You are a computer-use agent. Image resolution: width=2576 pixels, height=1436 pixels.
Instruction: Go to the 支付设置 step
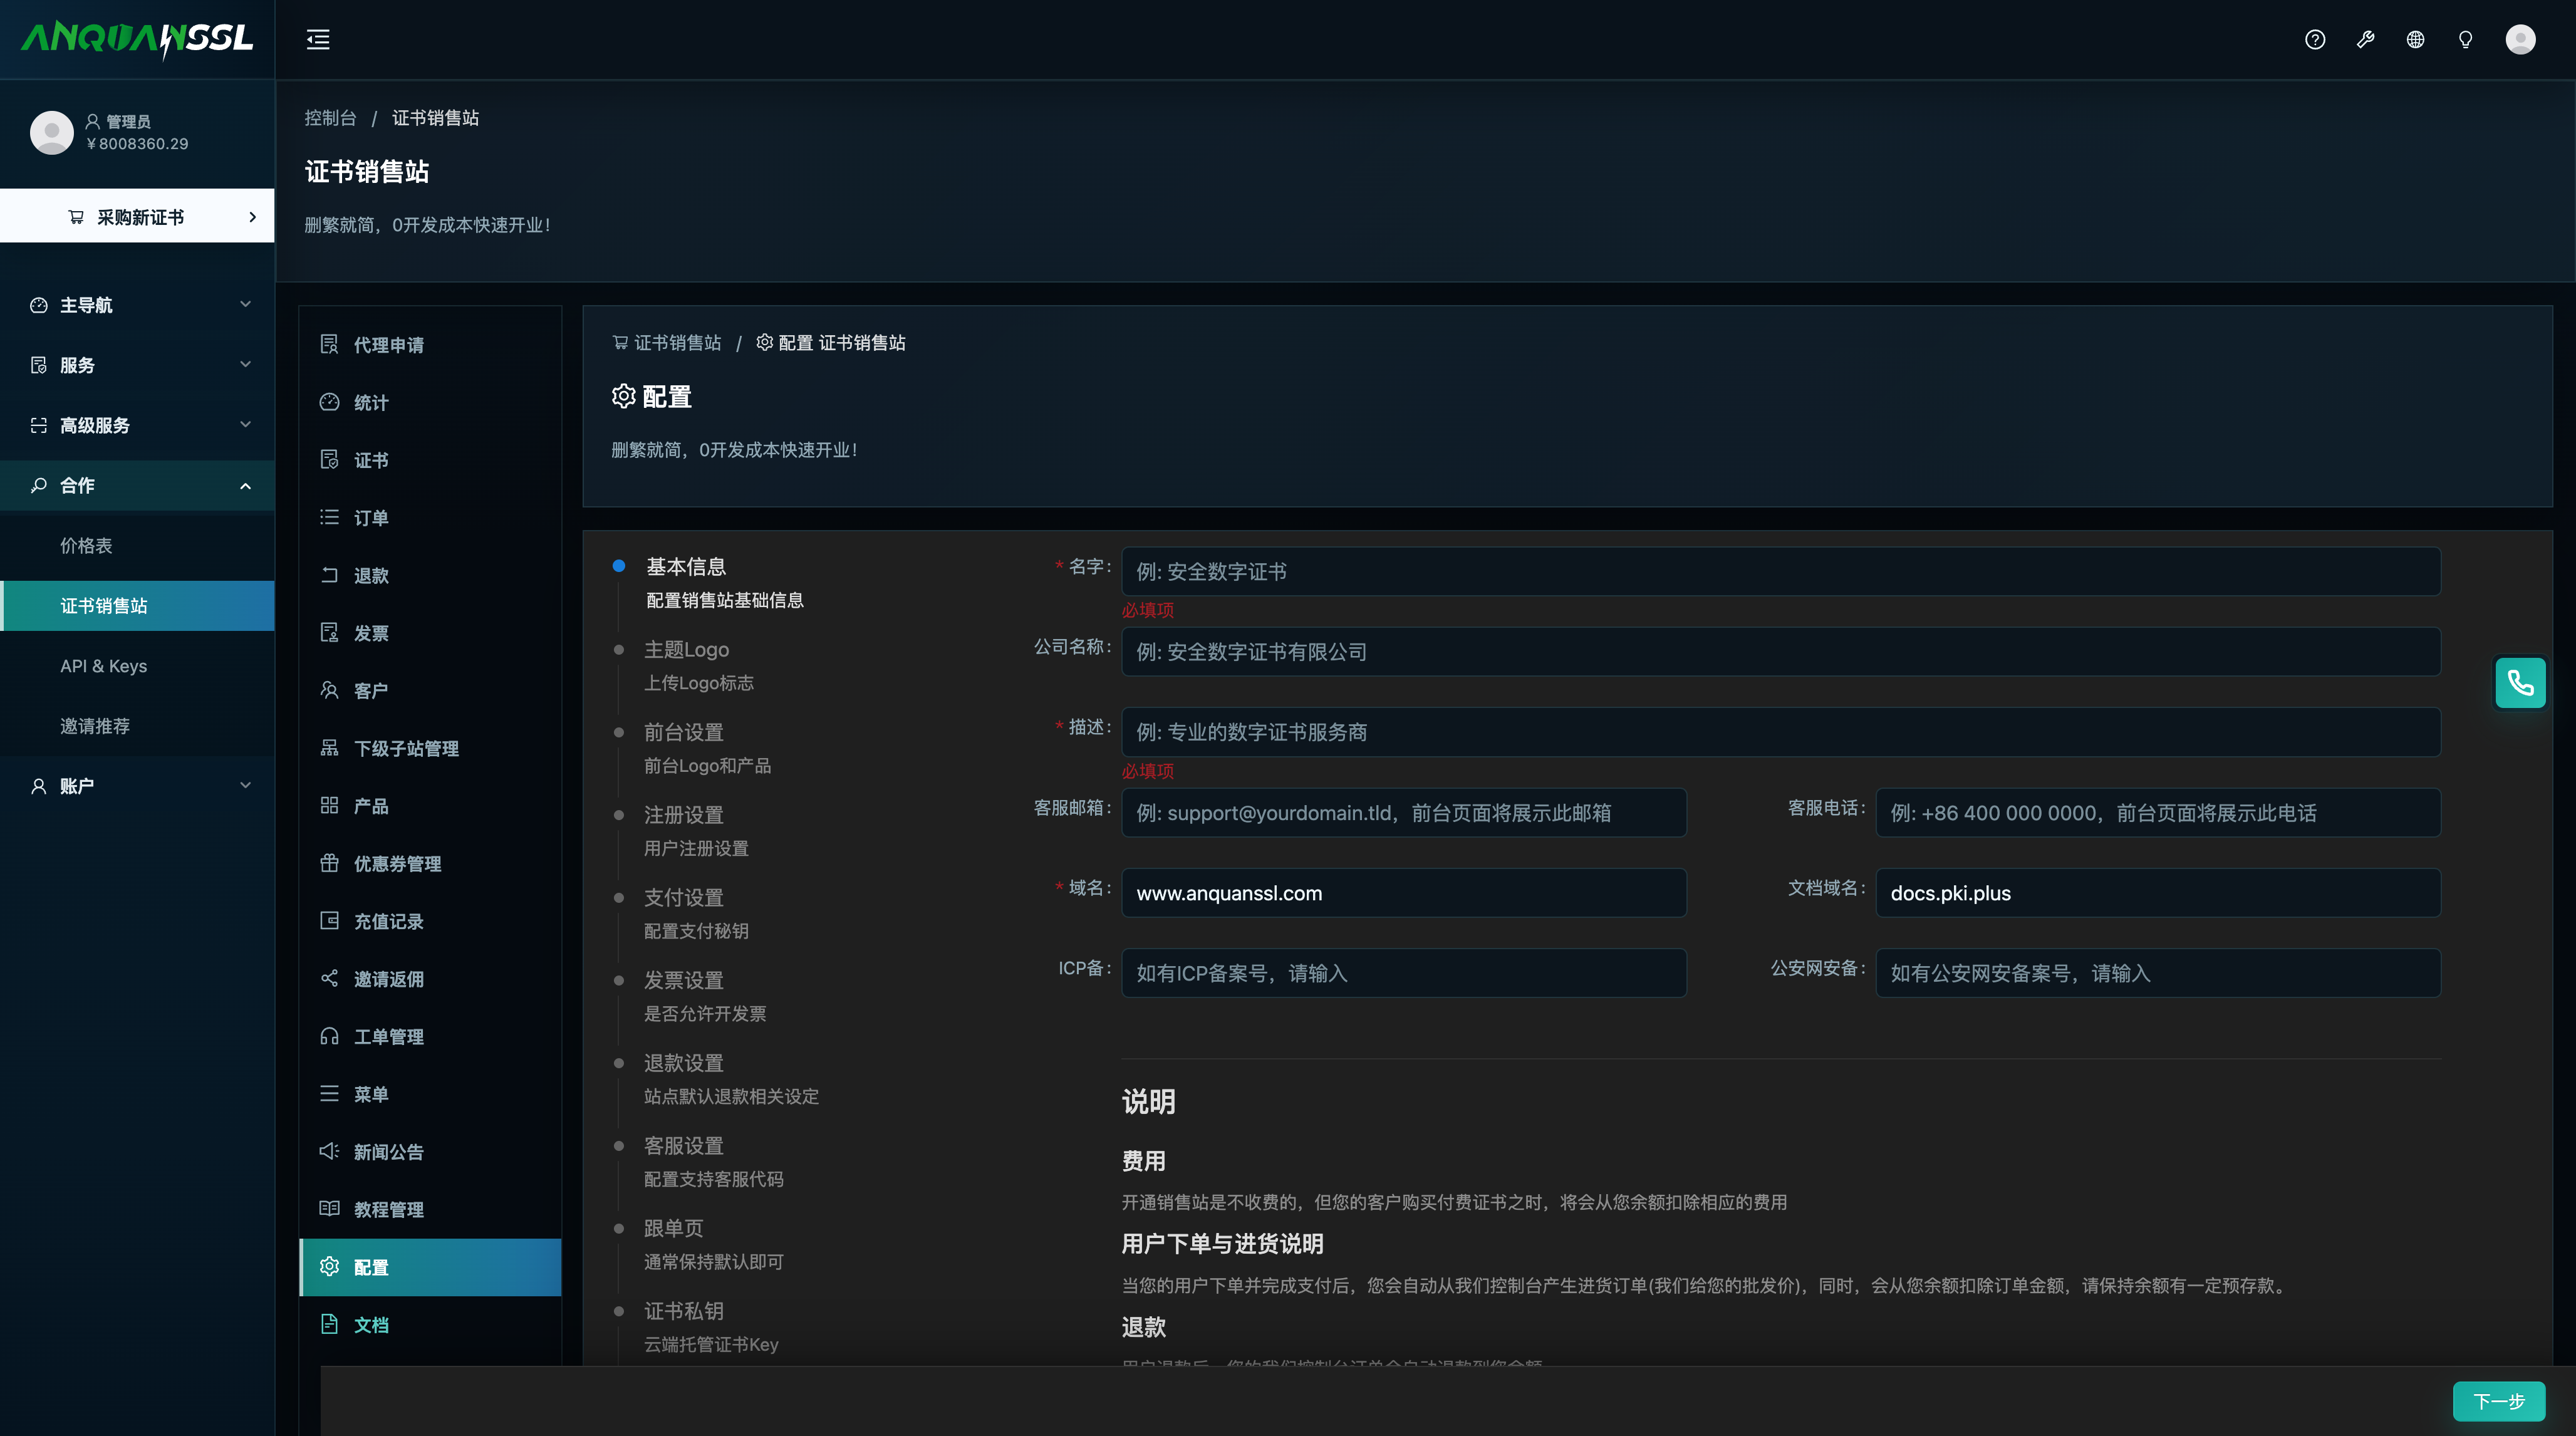(x=684, y=898)
